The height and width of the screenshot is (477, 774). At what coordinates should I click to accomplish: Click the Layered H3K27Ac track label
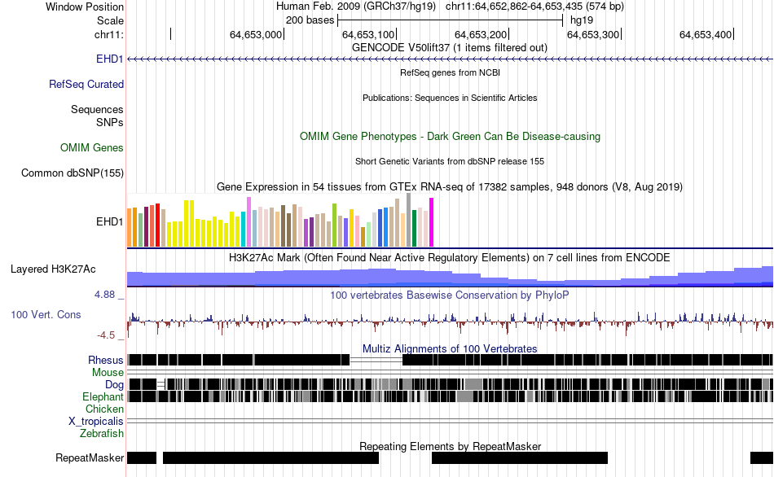53,269
